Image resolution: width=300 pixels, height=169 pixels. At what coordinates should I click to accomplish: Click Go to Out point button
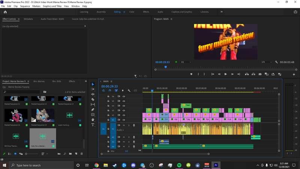point(238,74)
